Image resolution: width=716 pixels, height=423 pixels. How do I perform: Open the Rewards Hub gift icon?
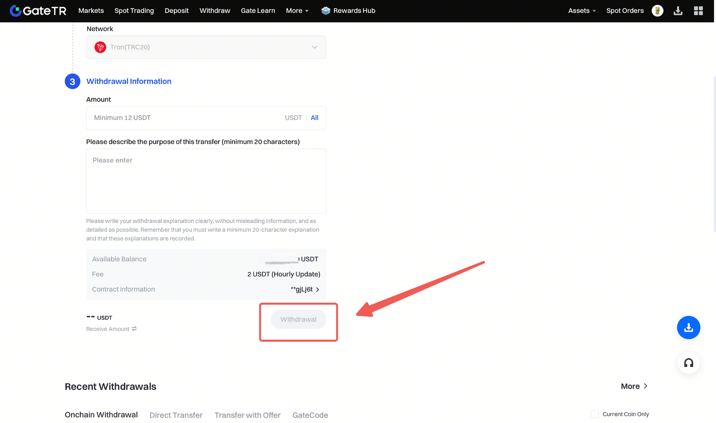(326, 11)
